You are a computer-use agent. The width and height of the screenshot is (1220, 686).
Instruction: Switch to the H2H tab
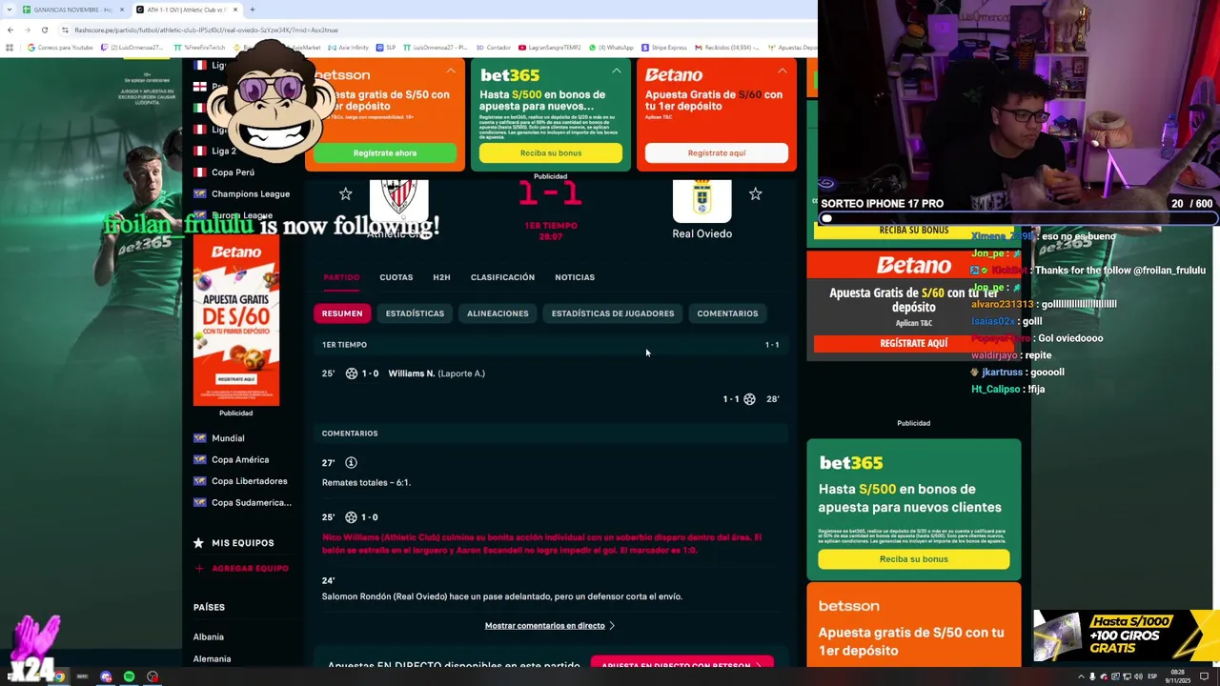coord(441,277)
